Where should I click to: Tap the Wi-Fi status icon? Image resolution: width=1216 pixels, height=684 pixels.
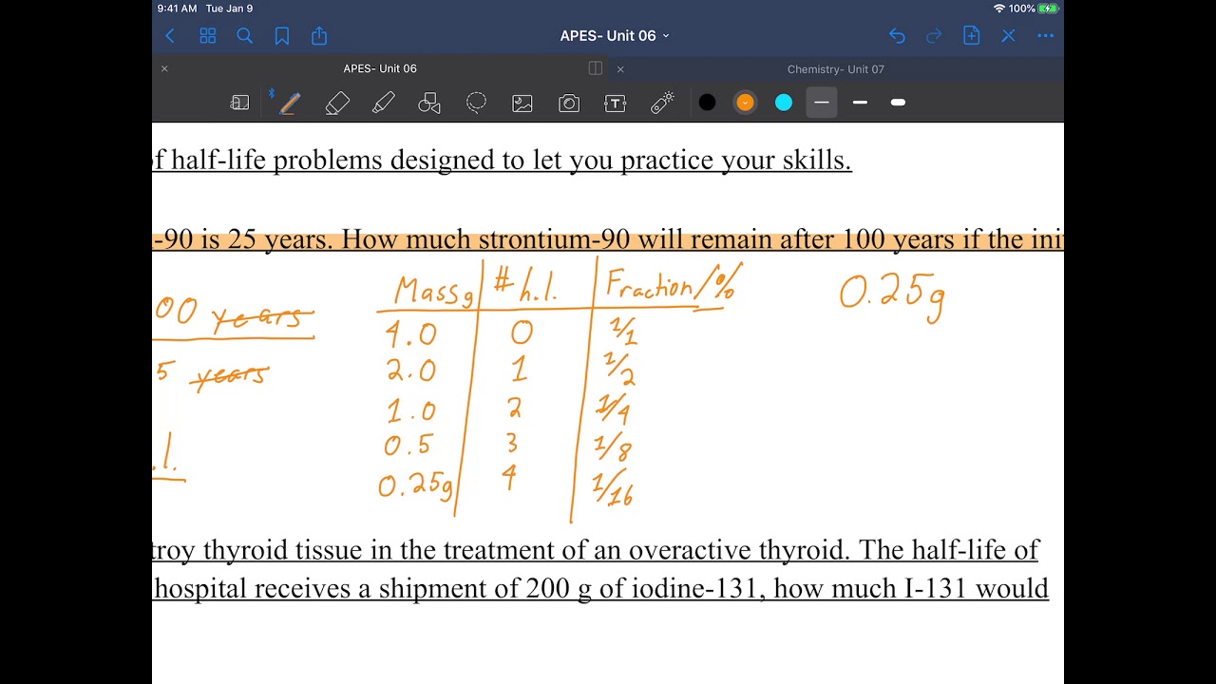(x=998, y=9)
